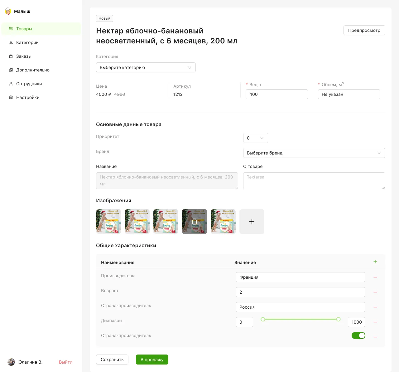Viewport: 399px width, 372px height.
Task: Click the user avatar of Юлаинна В.
Action: [x=11, y=362]
